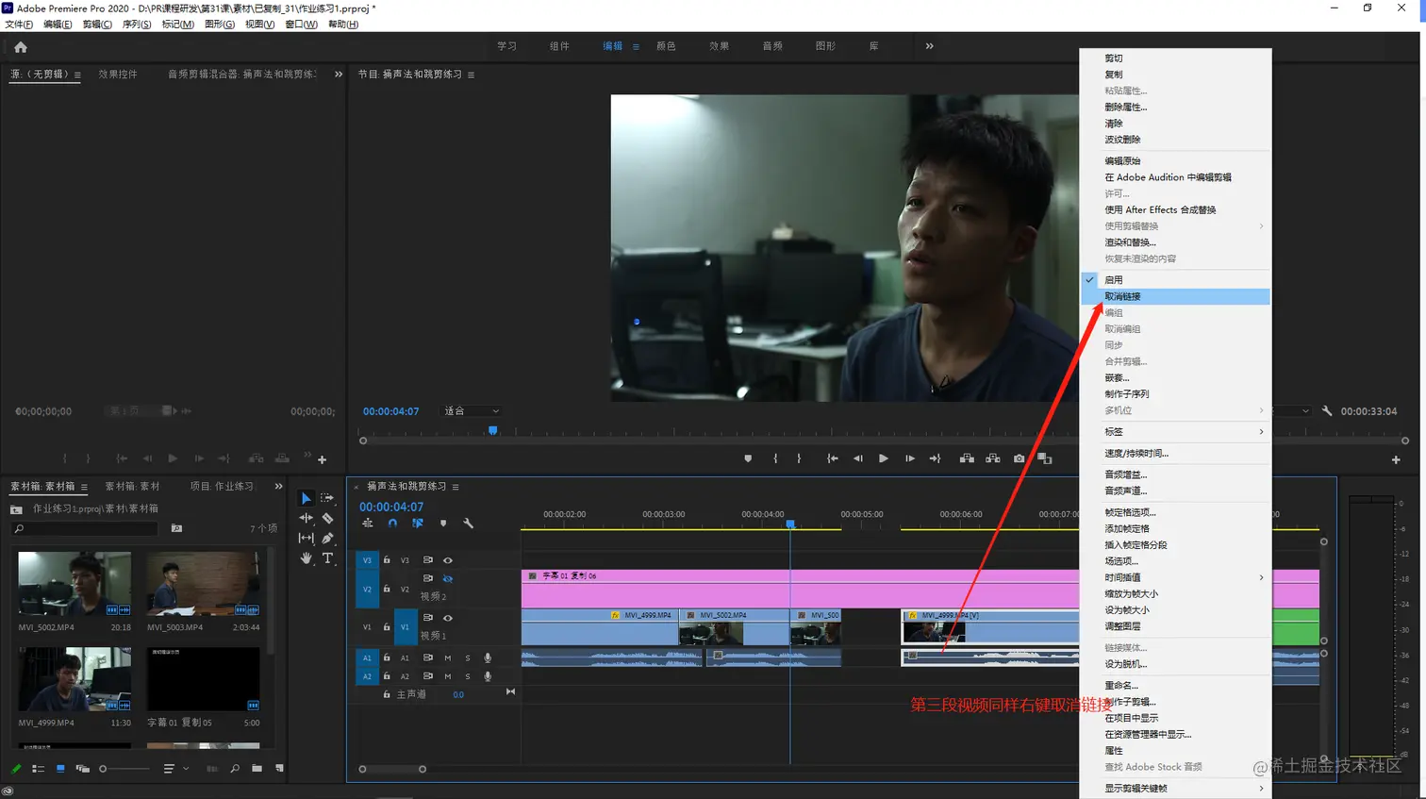Viewport: 1426px width, 799px height.
Task: Click the comparison view icon
Action: click(x=1045, y=458)
